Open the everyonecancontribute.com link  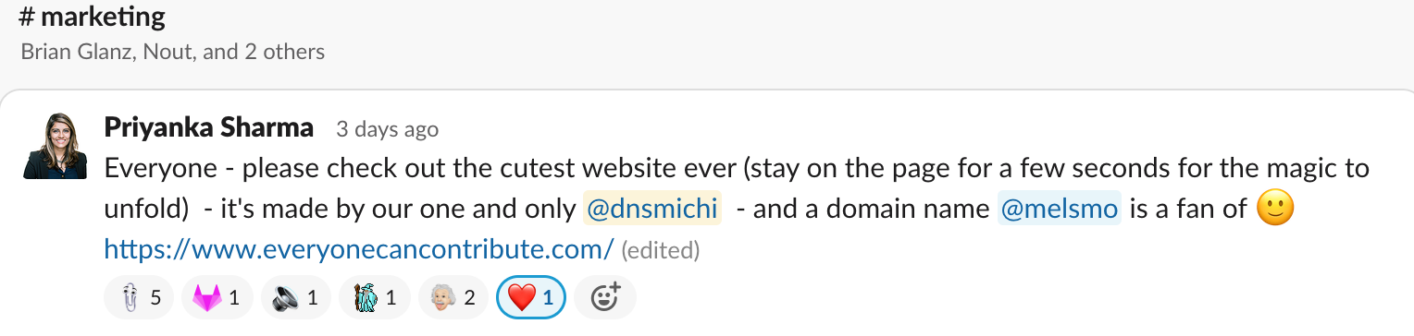pyautogui.click(x=359, y=249)
